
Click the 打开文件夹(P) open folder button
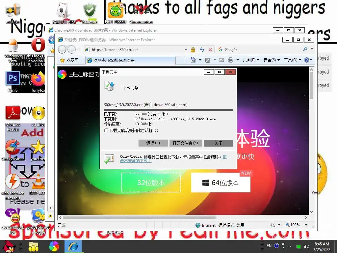(x=186, y=143)
